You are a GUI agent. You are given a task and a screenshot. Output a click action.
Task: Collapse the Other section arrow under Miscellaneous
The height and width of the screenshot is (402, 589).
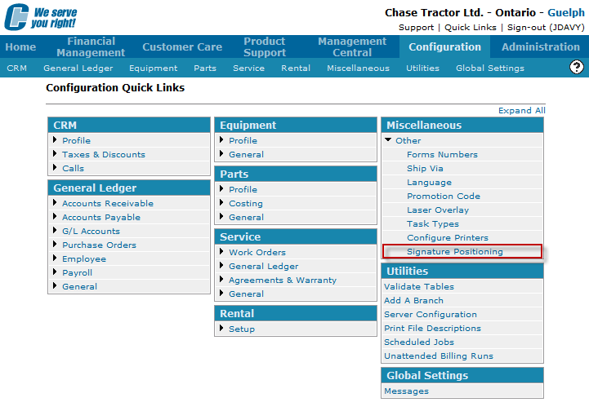click(x=388, y=140)
